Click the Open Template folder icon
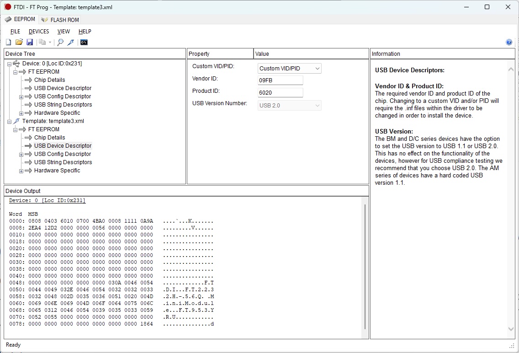 tap(19, 42)
